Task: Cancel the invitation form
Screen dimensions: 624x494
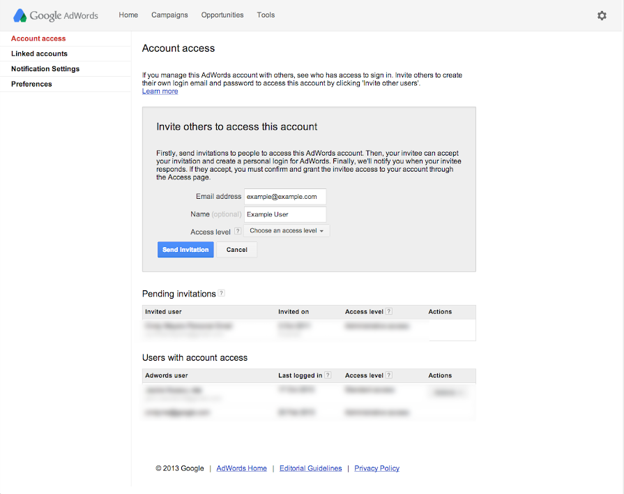Action: pos(236,250)
